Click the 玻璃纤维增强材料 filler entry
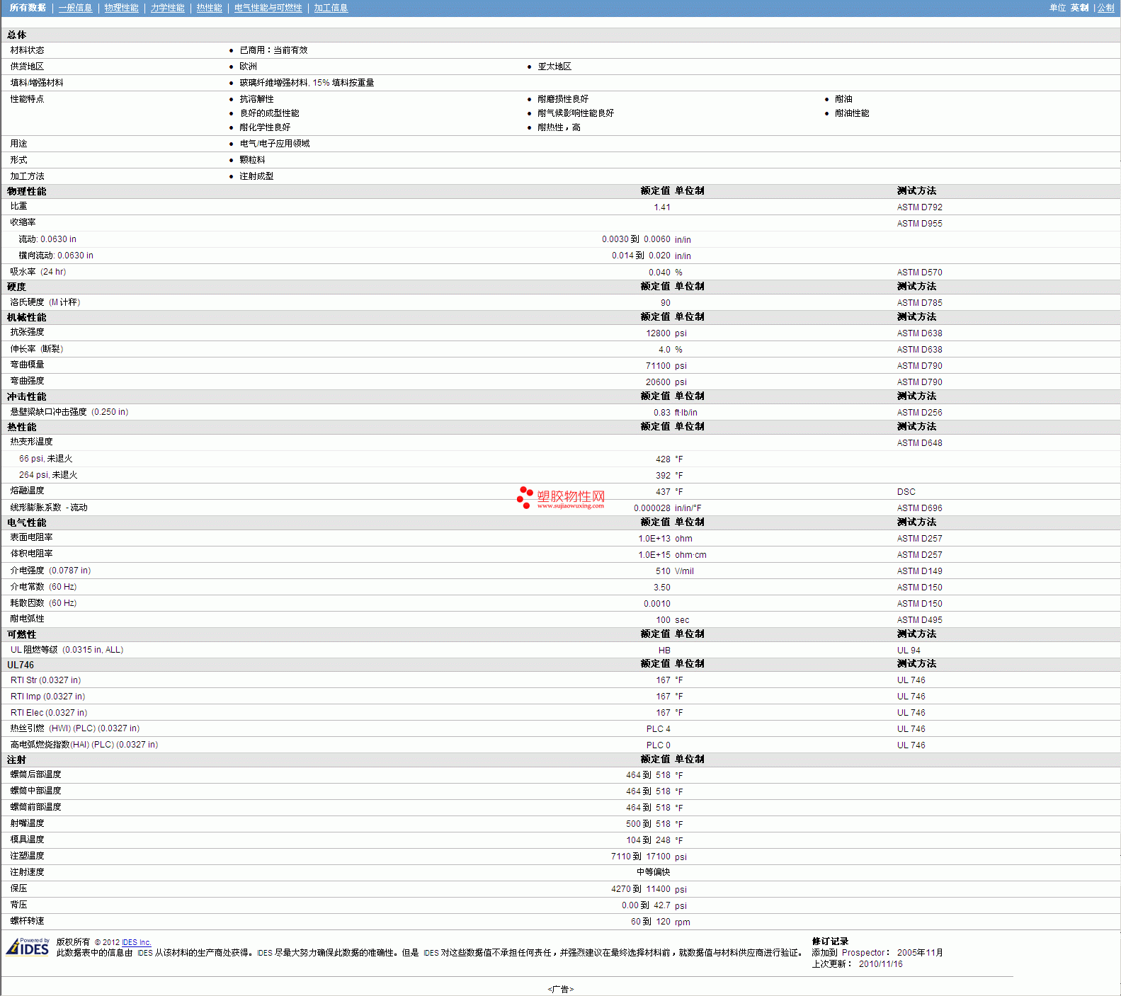The width and height of the screenshot is (1121, 996). [307, 83]
